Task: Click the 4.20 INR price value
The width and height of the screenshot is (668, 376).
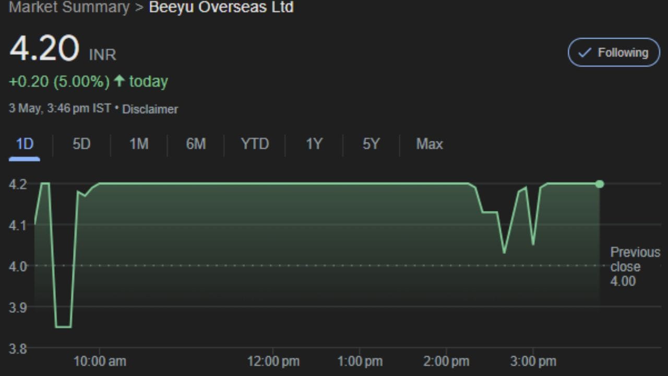Action: pos(44,50)
